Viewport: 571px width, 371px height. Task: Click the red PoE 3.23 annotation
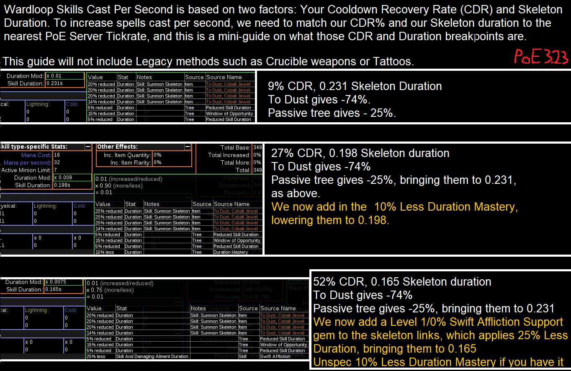click(540, 57)
